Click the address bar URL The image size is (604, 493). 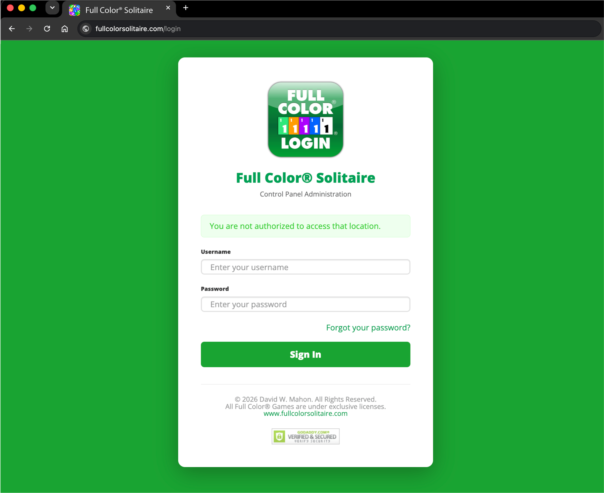tap(138, 29)
